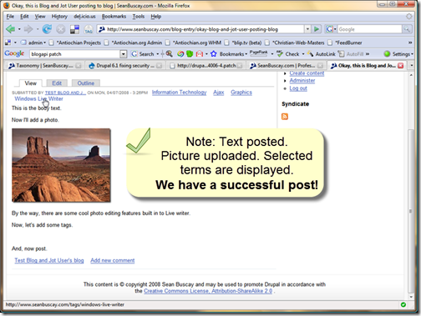Click the green status bar security icon
Image resolution: width=421 pixels, height=316 pixels.
[x=403, y=304]
